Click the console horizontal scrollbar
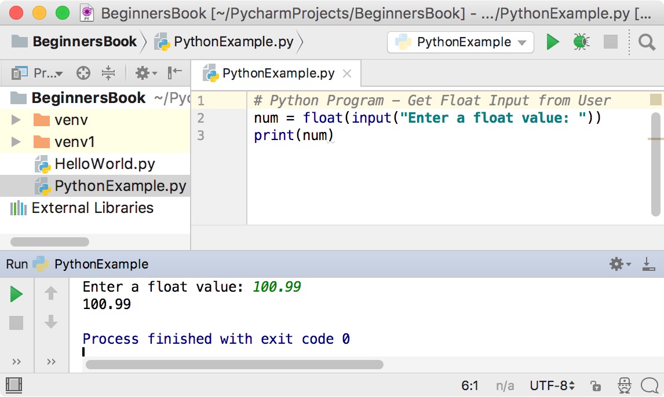This screenshot has width=664, height=397. coord(234,365)
